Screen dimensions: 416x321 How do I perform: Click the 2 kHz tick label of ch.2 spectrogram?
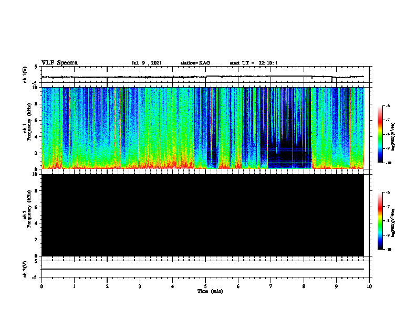[x=37, y=240]
